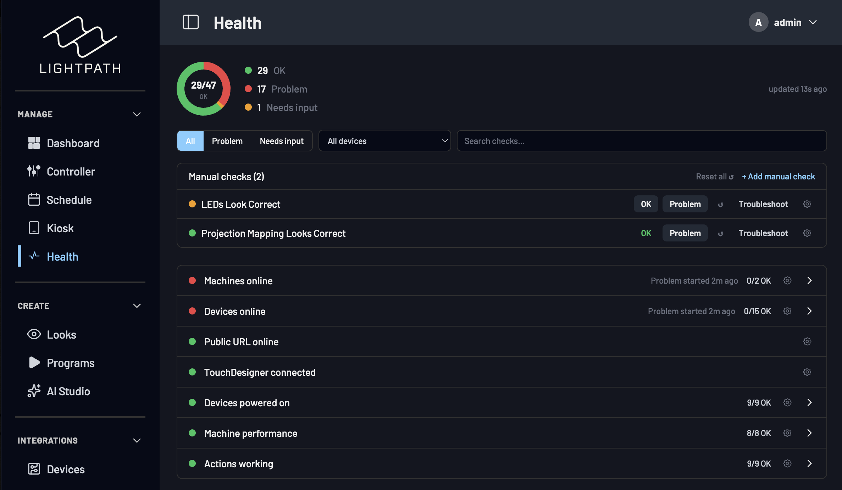This screenshot has width=842, height=490.
Task: Expand the Devices powered on row
Action: (x=809, y=402)
